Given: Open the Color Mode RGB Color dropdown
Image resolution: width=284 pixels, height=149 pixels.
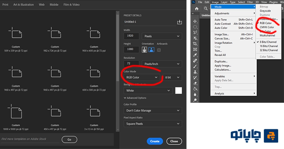Looking at the screenshot, I should (142, 77).
